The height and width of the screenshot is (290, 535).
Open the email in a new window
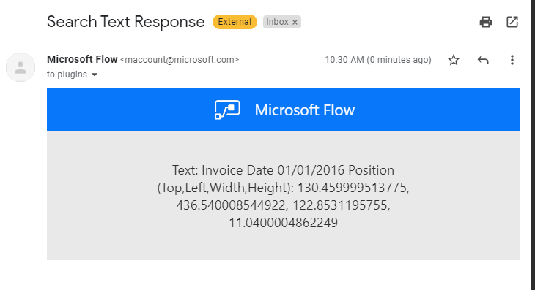coord(512,22)
